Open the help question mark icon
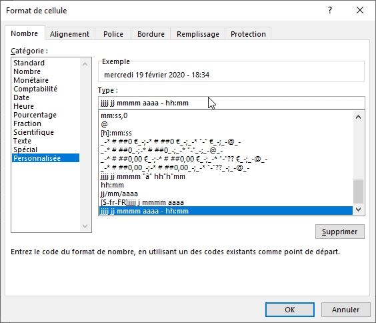The image size is (376, 323). coord(330,10)
